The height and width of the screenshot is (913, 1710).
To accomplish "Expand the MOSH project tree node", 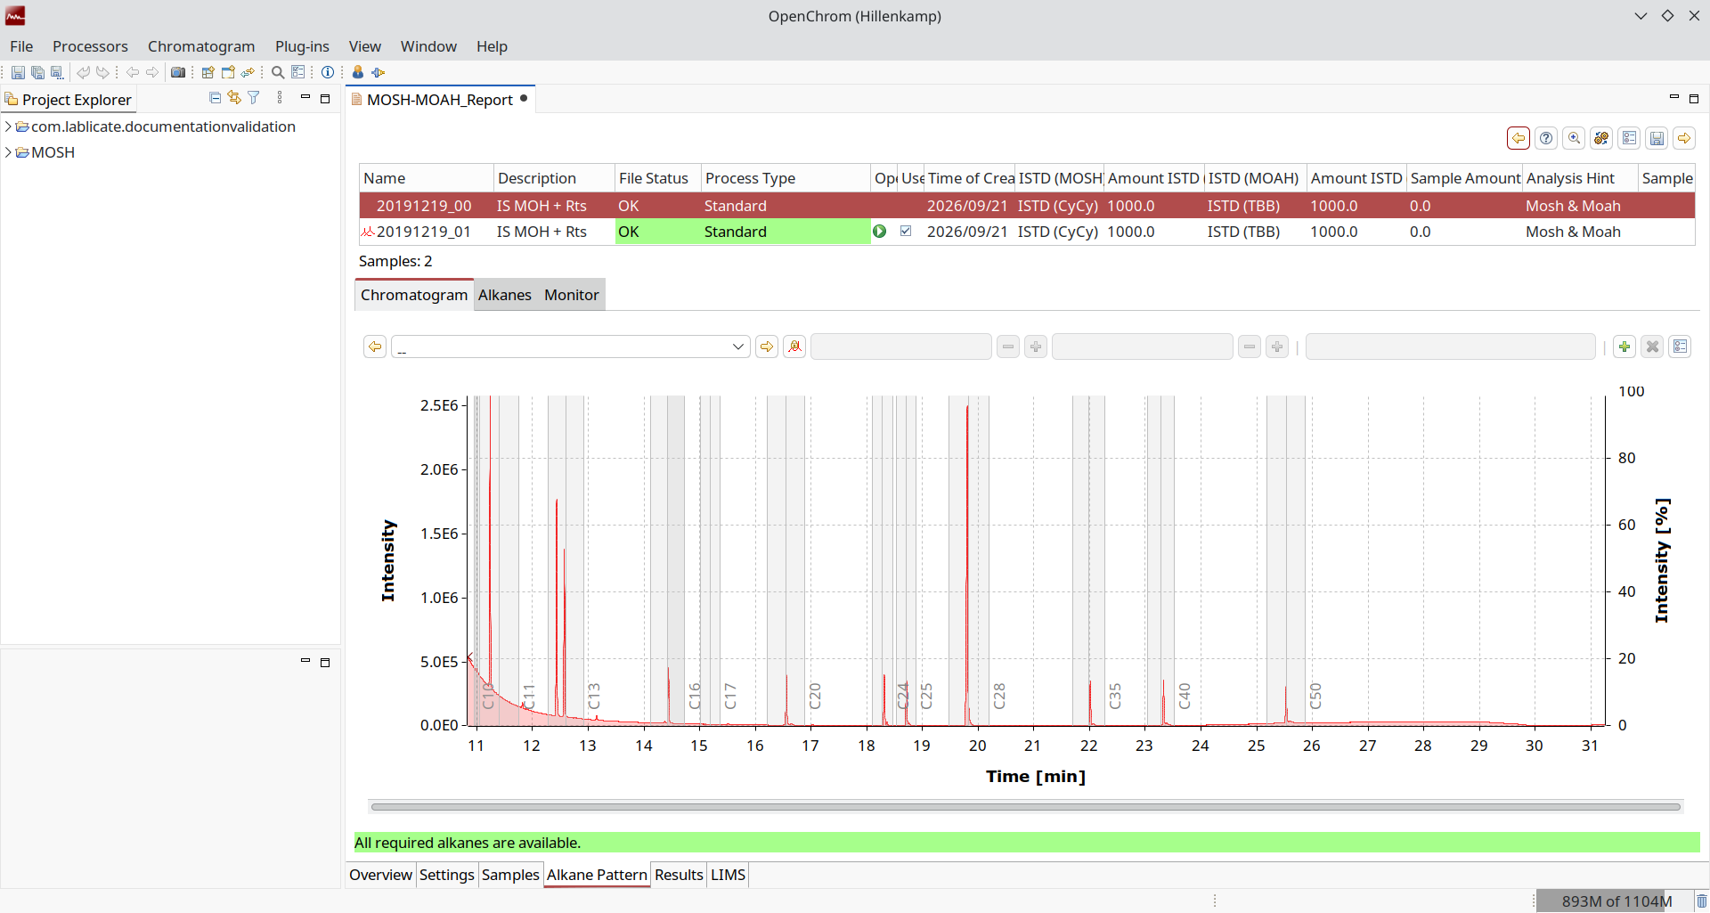I will [8, 152].
